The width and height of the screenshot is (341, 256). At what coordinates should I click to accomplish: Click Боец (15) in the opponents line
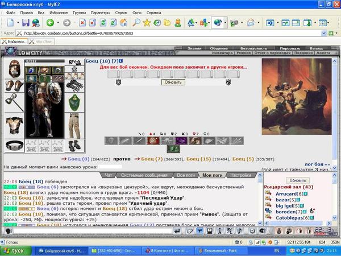198,159
